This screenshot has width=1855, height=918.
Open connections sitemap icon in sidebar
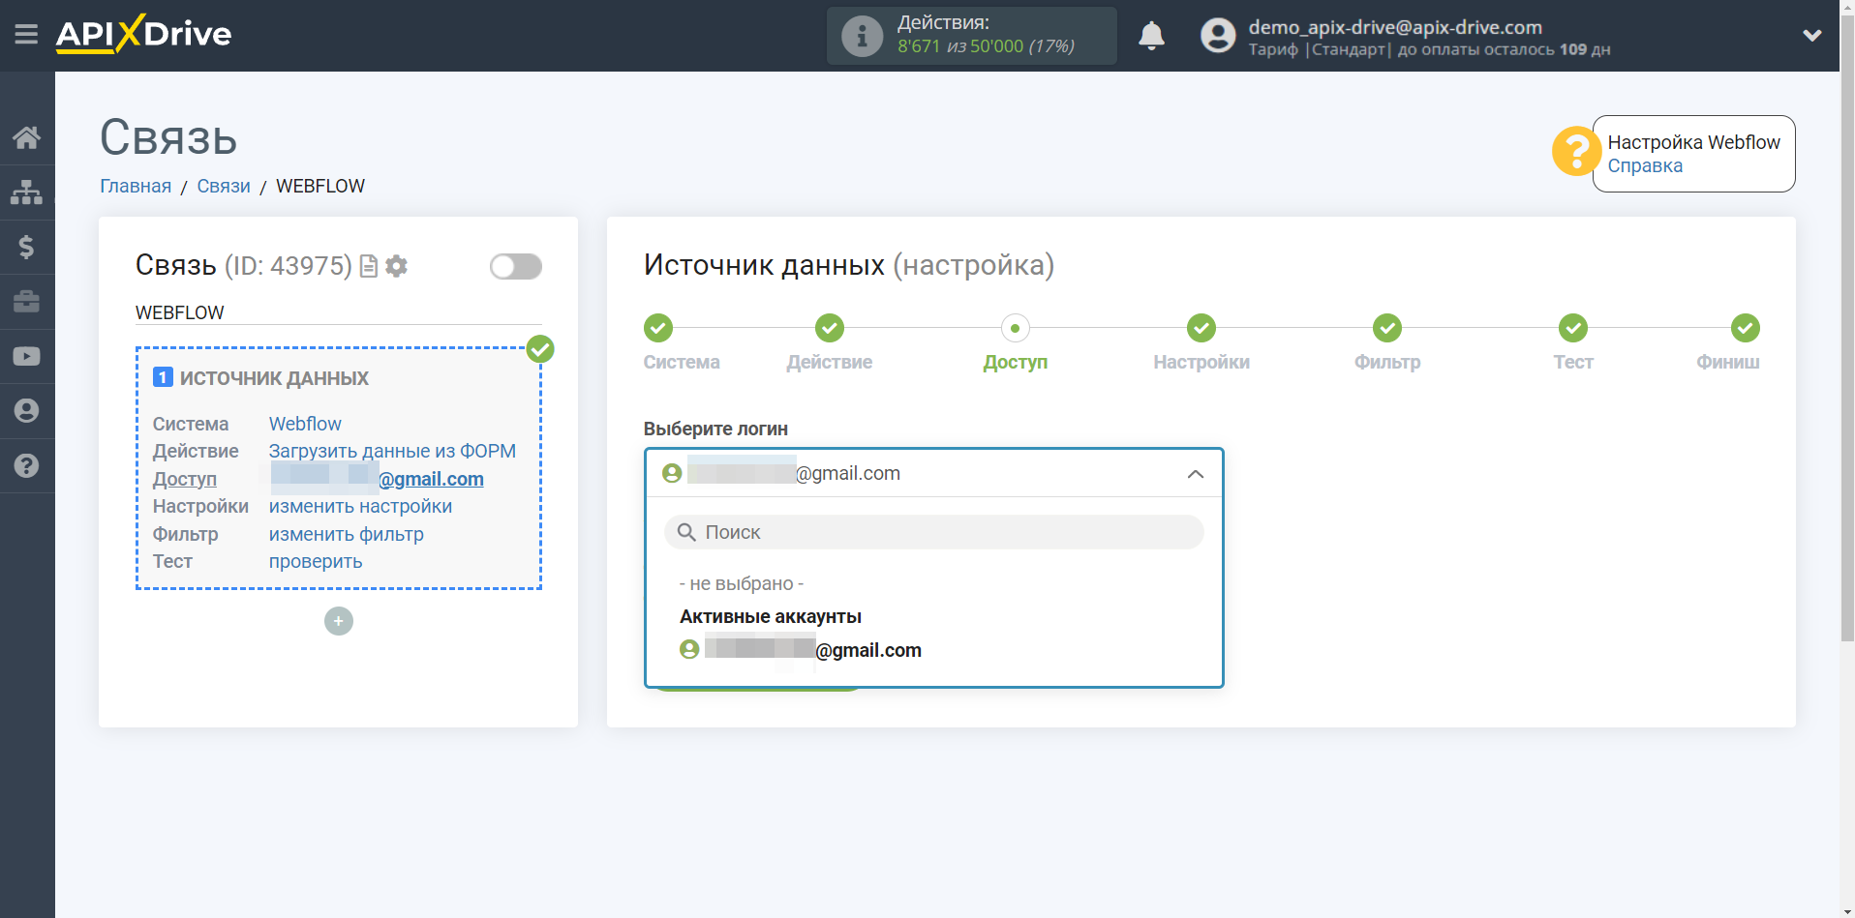coord(26,192)
